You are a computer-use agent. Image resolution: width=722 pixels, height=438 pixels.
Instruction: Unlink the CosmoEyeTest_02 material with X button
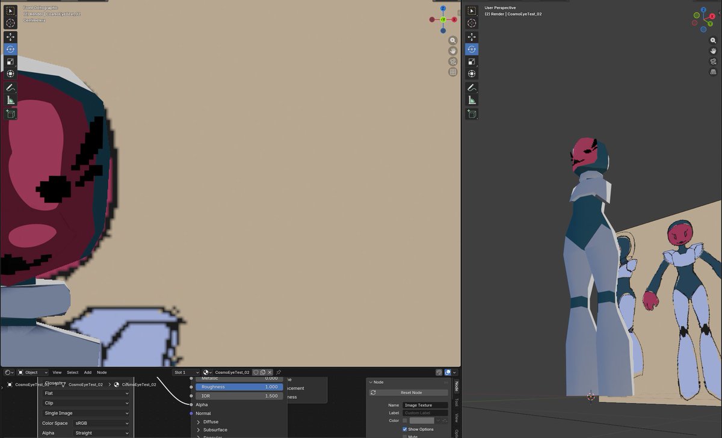[x=270, y=372]
